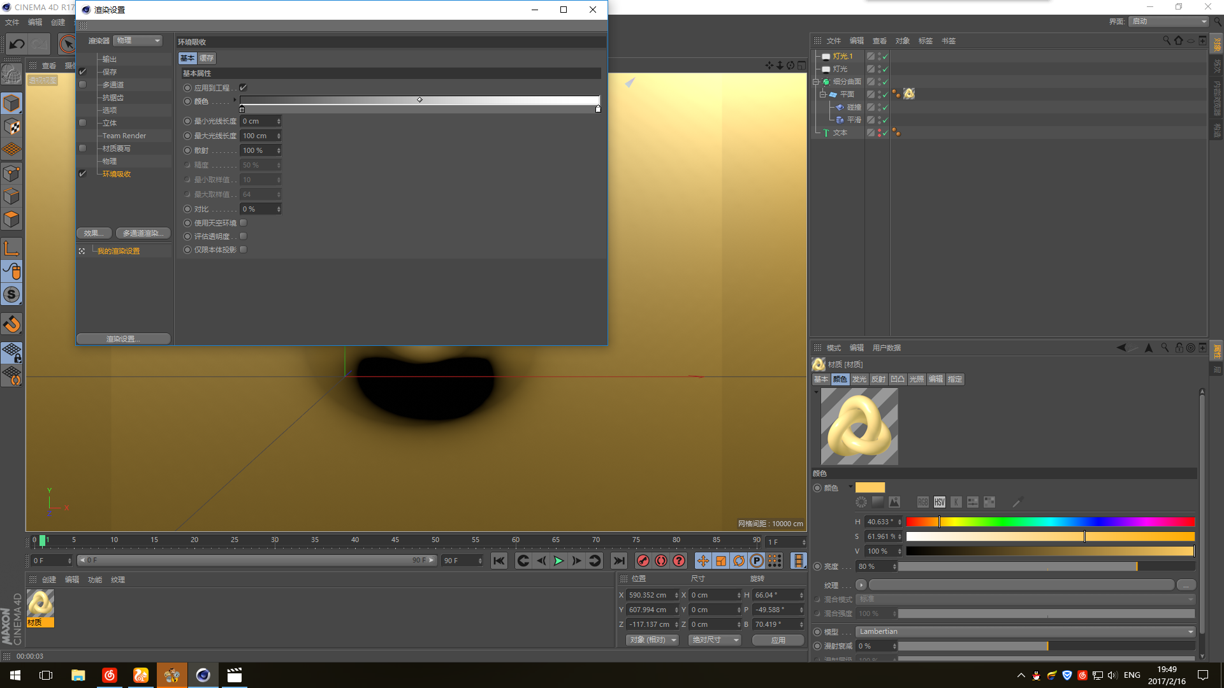Switch to the 缓存 tab
Screen dimensions: 1224x688
(x=207, y=58)
